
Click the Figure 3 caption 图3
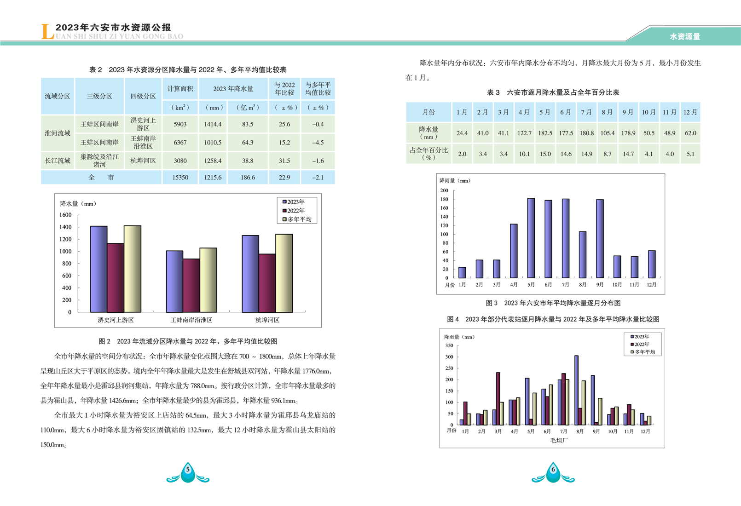coord(553,303)
